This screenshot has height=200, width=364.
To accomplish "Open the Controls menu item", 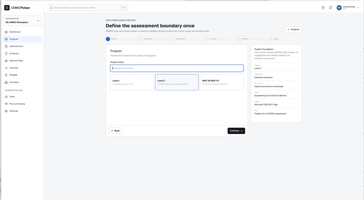I will (x=22, y=68).
